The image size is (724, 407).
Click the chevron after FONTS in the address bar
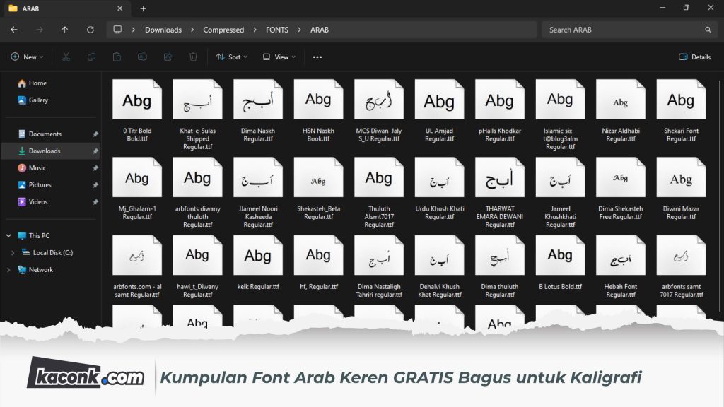point(299,30)
